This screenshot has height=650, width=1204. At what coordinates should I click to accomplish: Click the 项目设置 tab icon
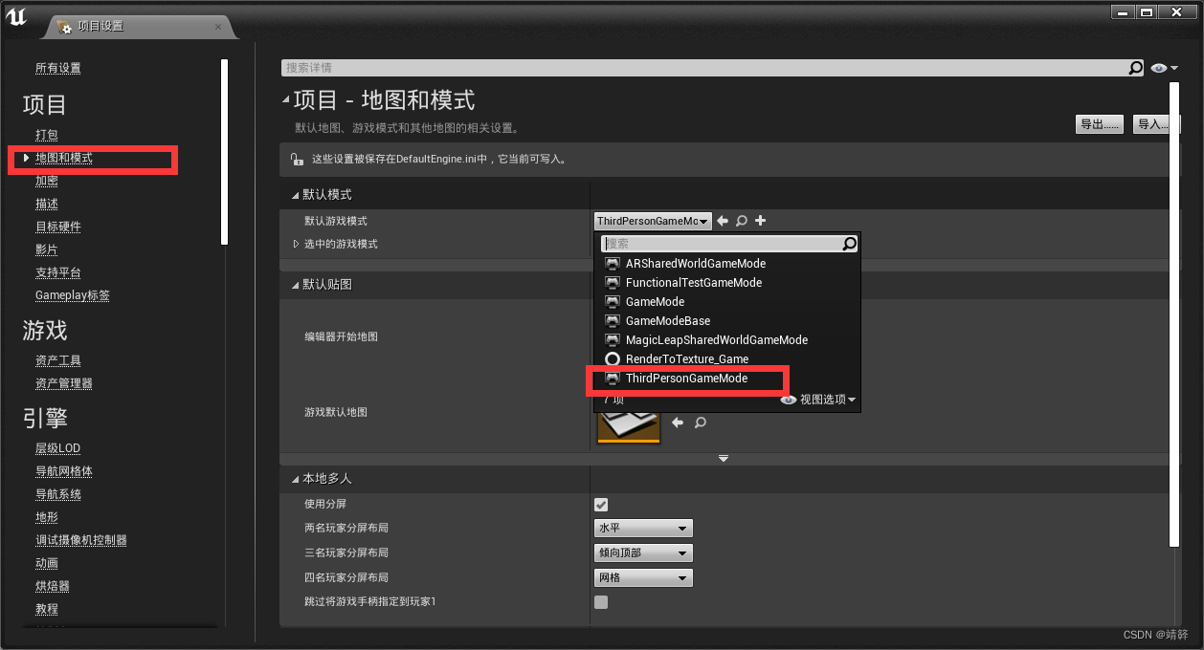64,27
